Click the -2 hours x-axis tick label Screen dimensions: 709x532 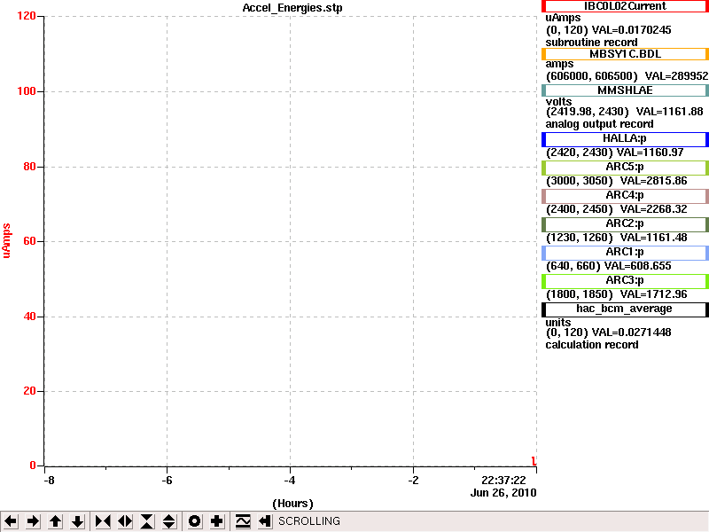(413, 481)
